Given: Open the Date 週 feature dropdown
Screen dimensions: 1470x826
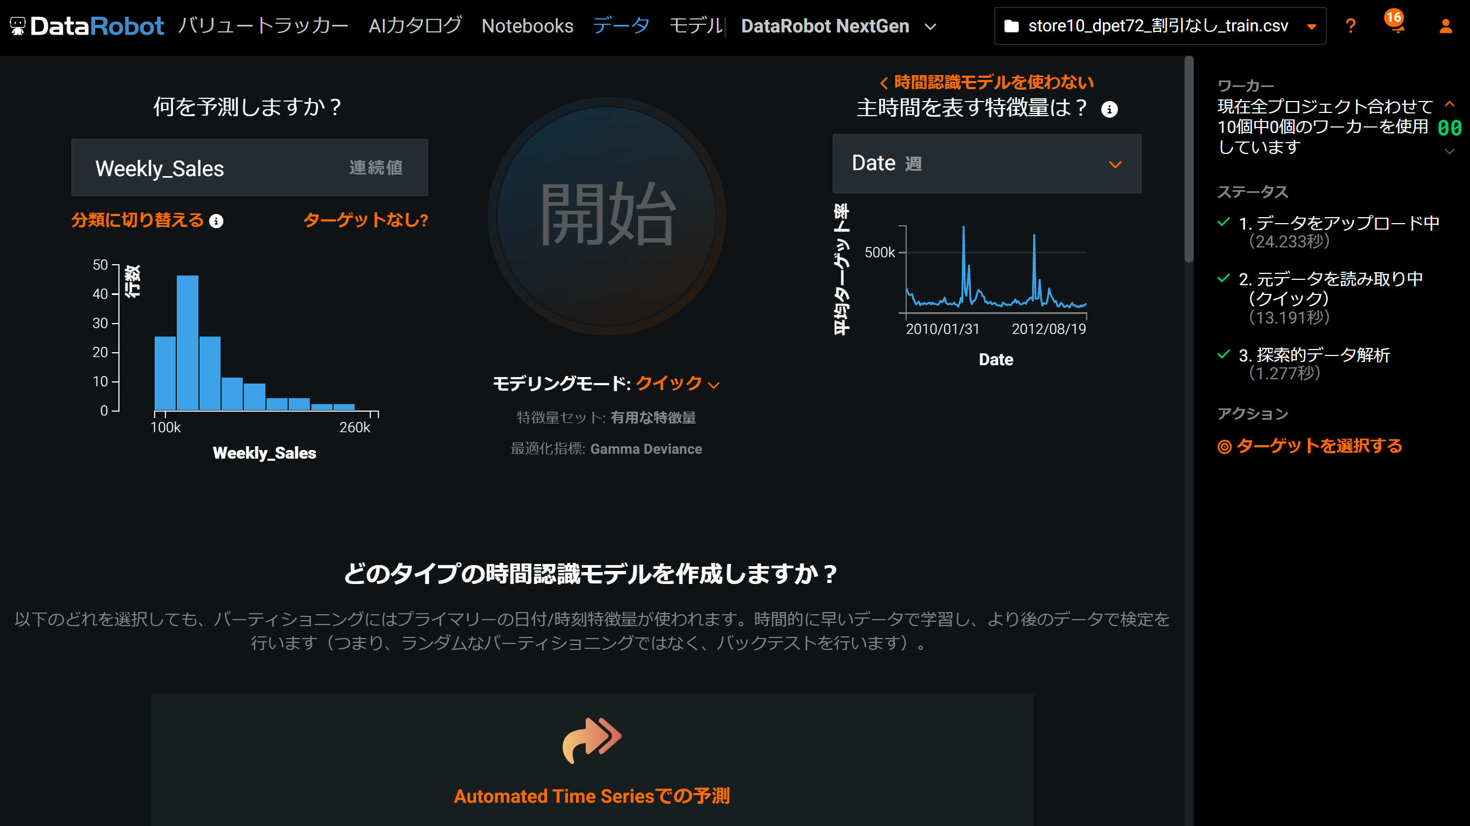Looking at the screenshot, I should coord(986,164).
